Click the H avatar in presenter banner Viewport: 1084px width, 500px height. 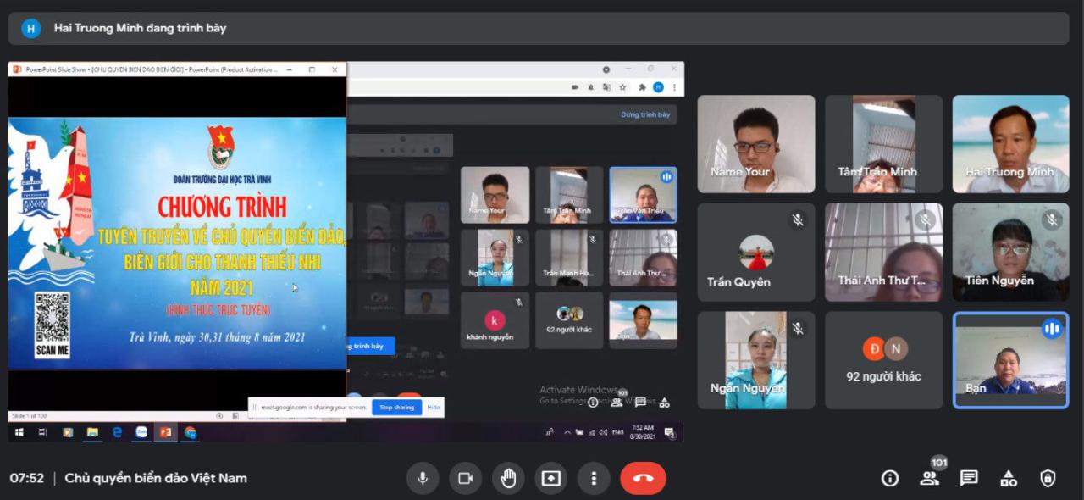point(31,28)
